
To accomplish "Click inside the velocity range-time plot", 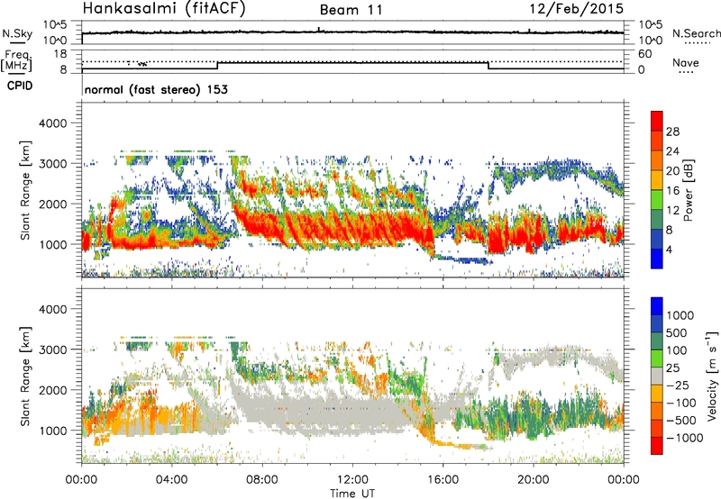I will pyautogui.click(x=352, y=375).
